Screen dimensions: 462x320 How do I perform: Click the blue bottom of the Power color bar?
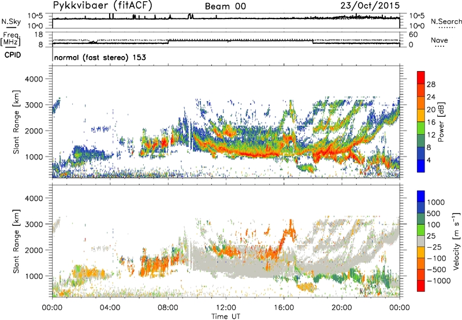[x=421, y=166]
